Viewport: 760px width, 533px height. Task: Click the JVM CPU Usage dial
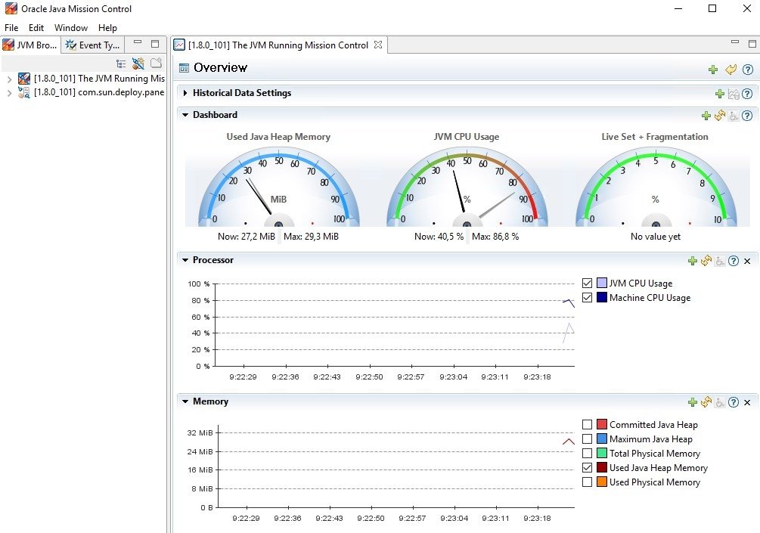[x=467, y=187]
